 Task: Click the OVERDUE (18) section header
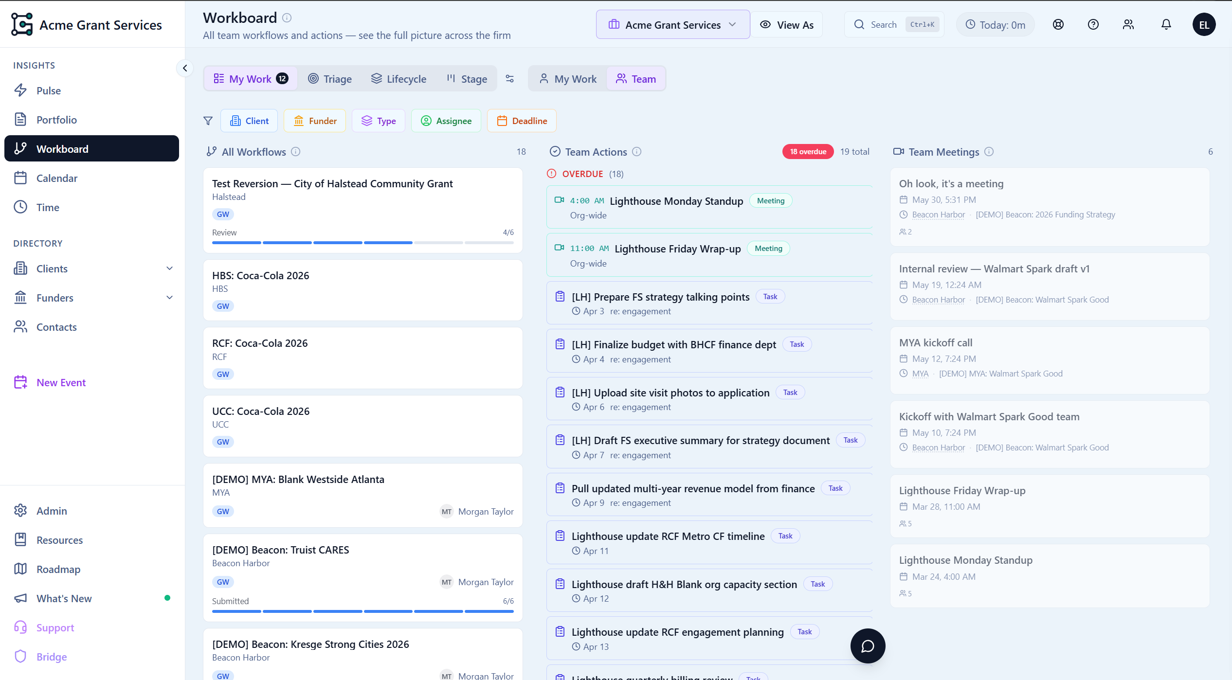tap(585, 174)
